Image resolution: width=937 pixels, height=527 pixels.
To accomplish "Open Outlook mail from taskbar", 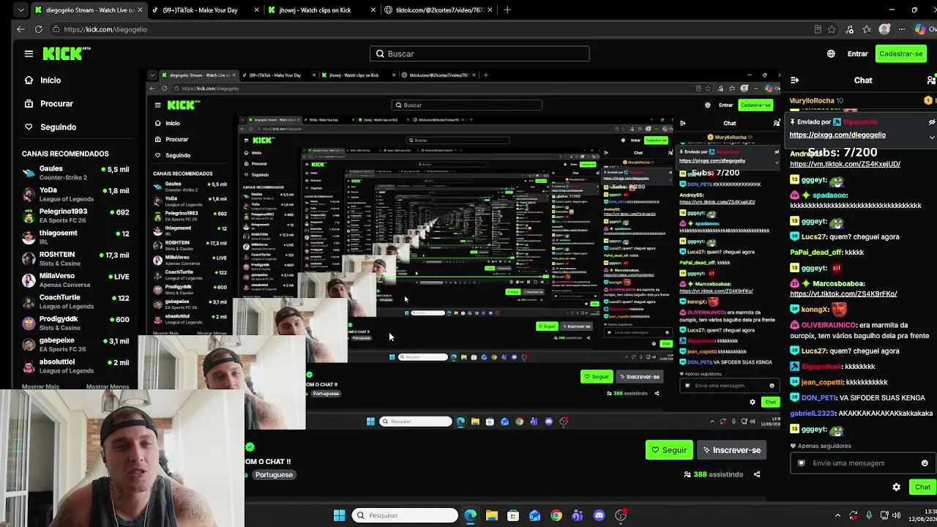I will [x=534, y=515].
